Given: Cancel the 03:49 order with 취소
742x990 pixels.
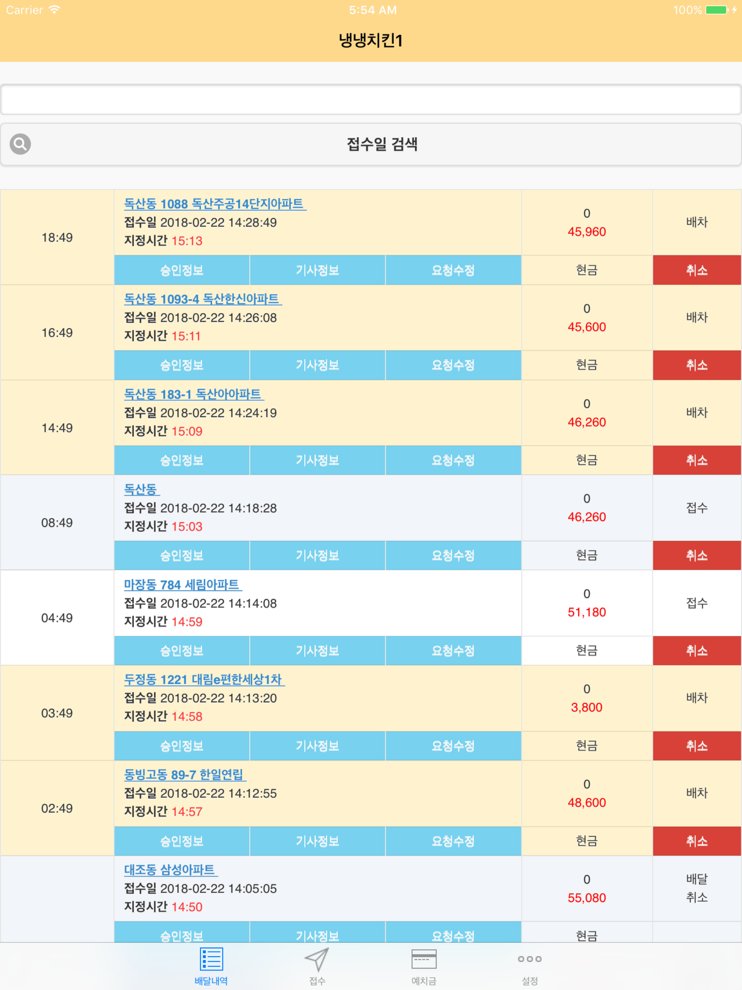Looking at the screenshot, I should [697, 746].
